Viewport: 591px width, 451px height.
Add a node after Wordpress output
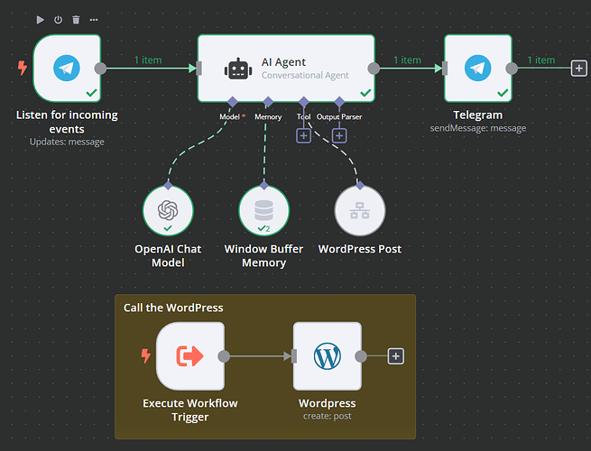396,356
